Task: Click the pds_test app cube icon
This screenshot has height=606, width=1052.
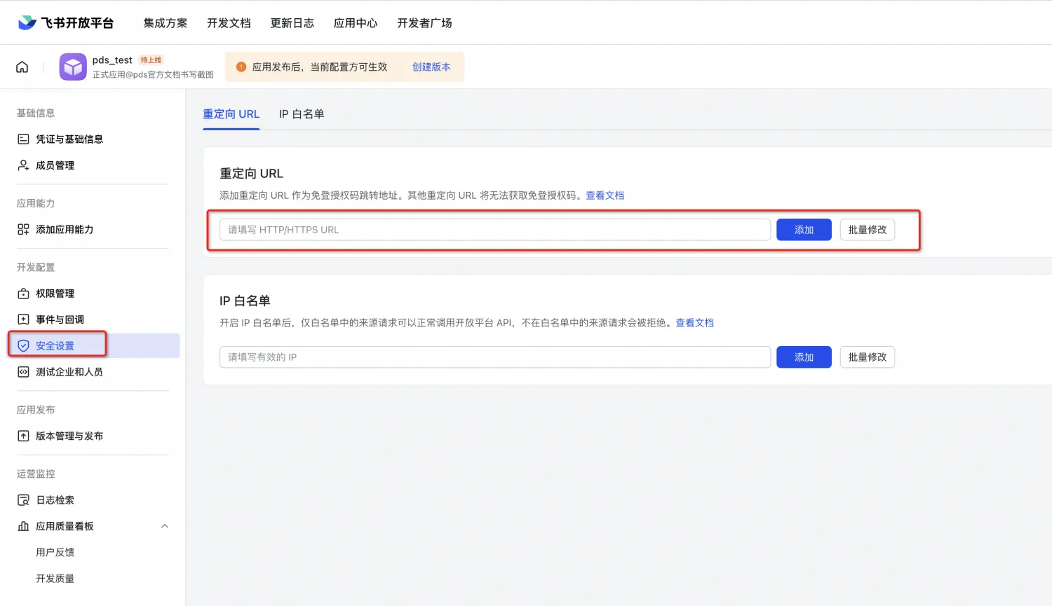Action: coord(73,67)
